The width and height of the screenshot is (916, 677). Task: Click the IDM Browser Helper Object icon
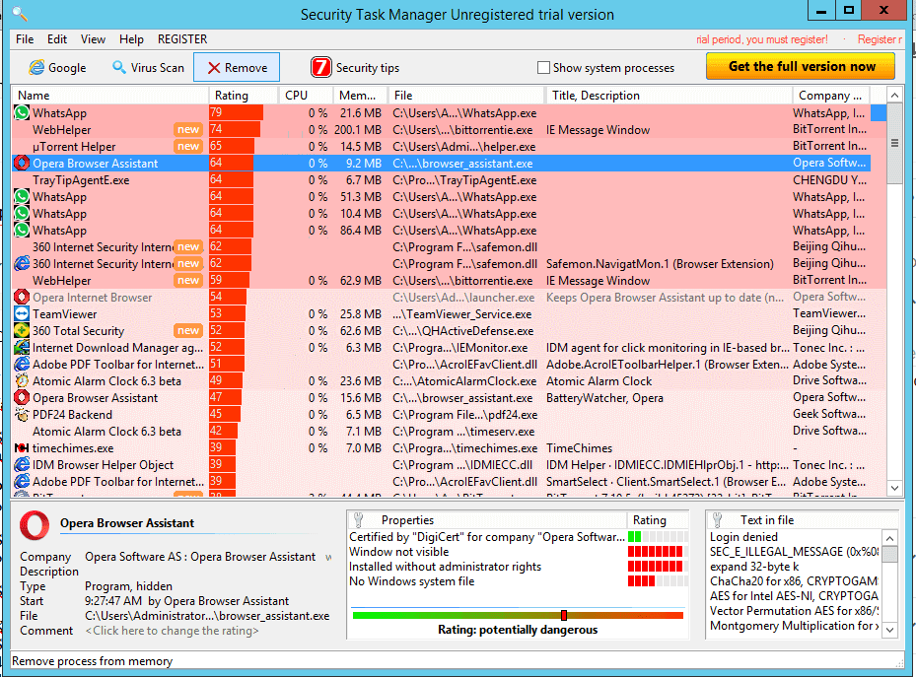tap(22, 465)
